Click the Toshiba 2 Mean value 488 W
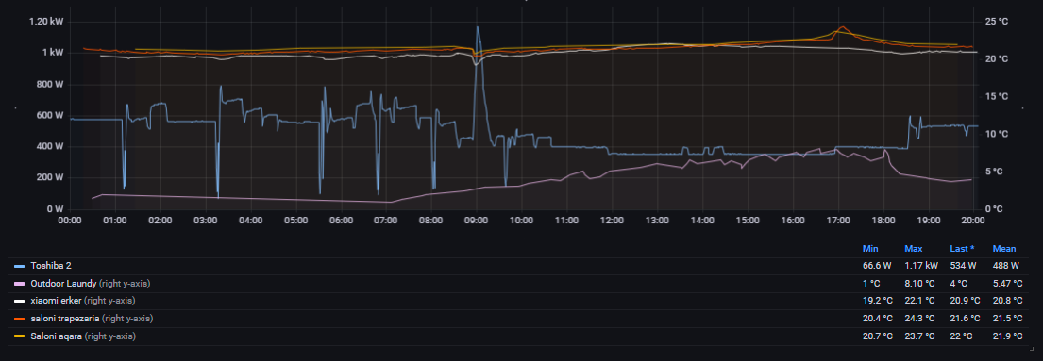Screen dimensions: 1043x361 (x=1006, y=266)
